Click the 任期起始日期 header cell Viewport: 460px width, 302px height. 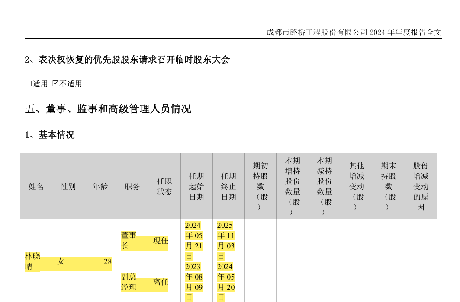pos(196,187)
